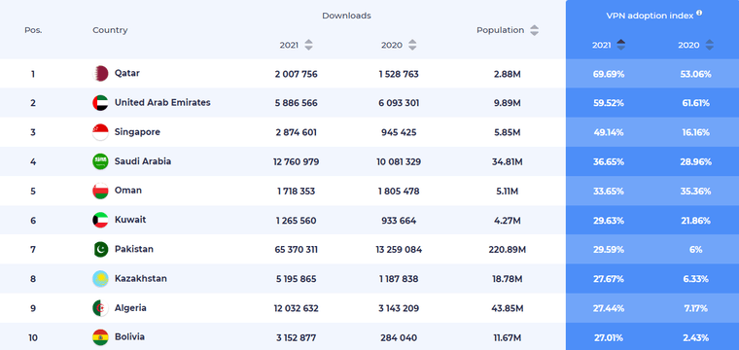Click the VPN adoption index info icon
The height and width of the screenshot is (350, 739).
(x=699, y=14)
